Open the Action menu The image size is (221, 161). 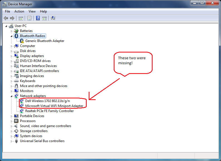[x=19, y=11]
